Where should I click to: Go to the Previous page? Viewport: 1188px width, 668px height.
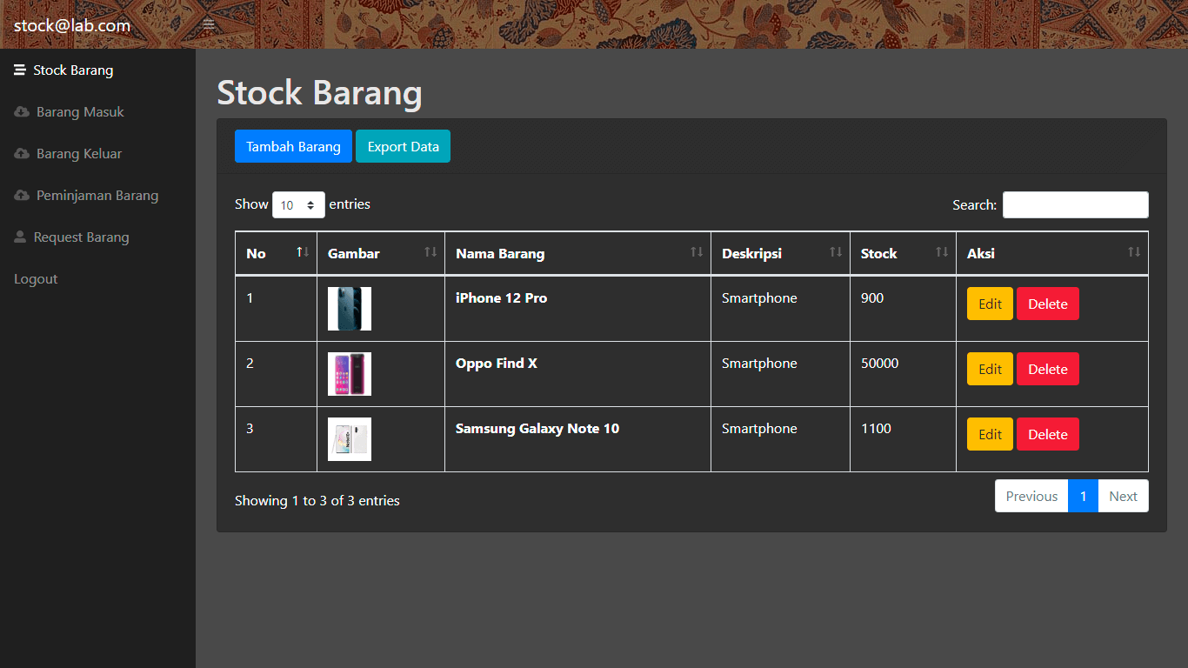[x=1031, y=496]
